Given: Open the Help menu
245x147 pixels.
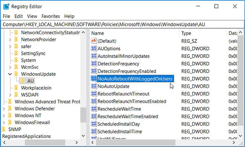Looking at the screenshot, I should [x=69, y=16].
